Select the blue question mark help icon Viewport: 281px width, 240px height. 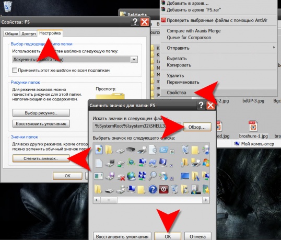[153, 189]
